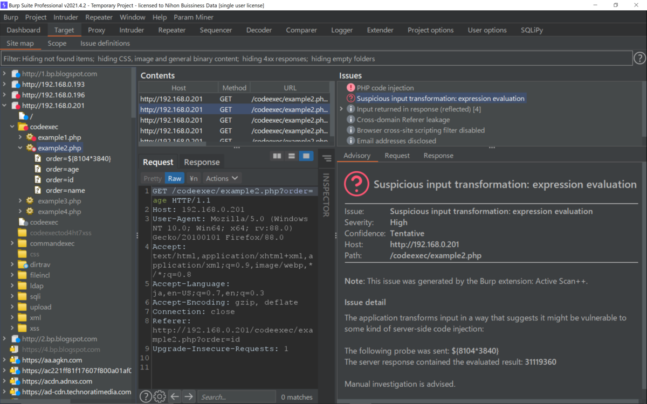The width and height of the screenshot is (647, 404).
Task: Click the gear icon of example3.php
Action: point(31,201)
